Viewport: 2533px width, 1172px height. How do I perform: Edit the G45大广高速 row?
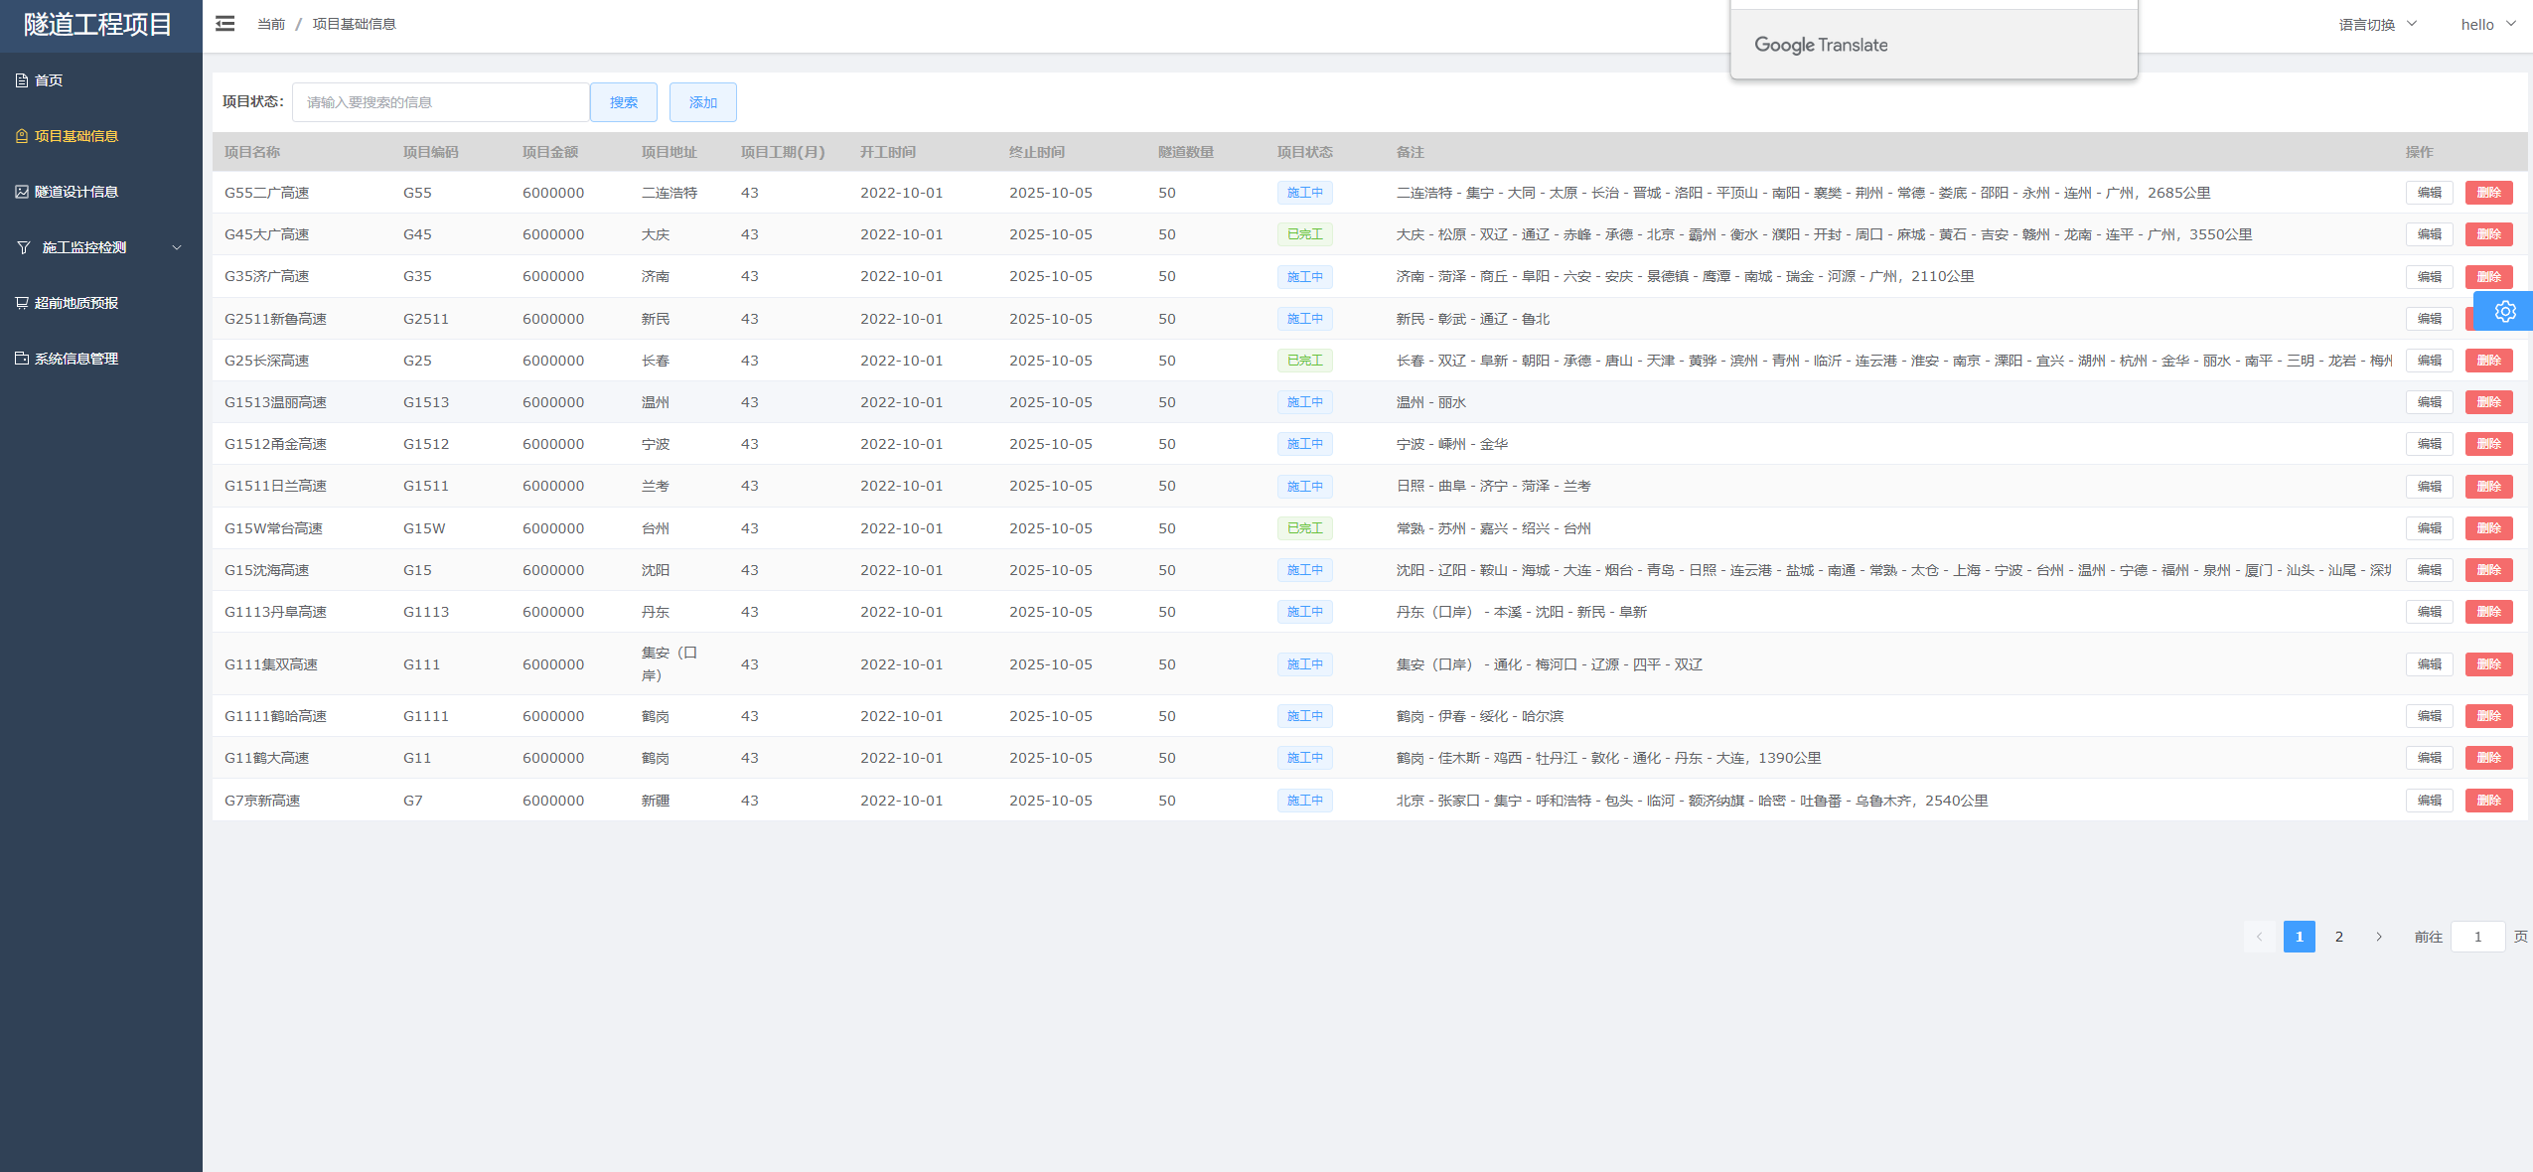(x=2430, y=234)
